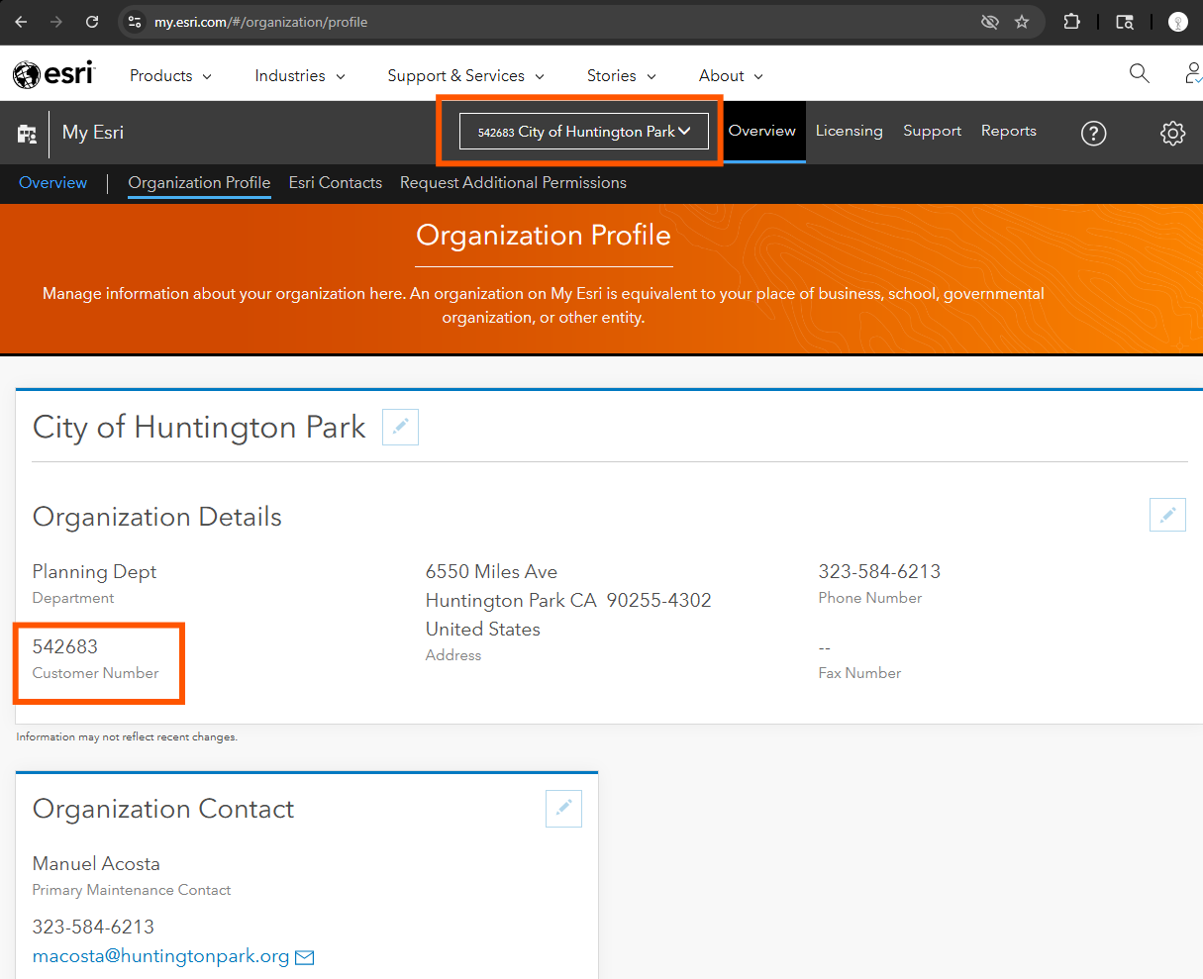Switch to the Licensing tab
Screen dimensions: 1203x979
849,131
